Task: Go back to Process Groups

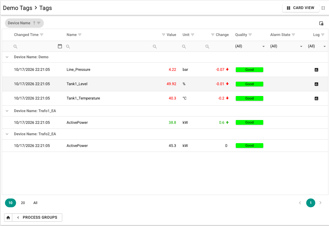Action: 37,218
